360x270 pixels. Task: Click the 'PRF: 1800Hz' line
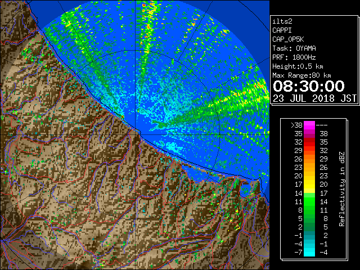[x=294, y=57]
